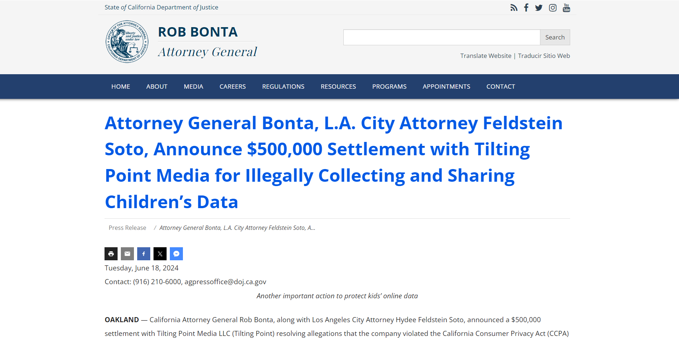This screenshot has width=679, height=341.
Task: Share article via email envelope icon
Action: pos(127,254)
